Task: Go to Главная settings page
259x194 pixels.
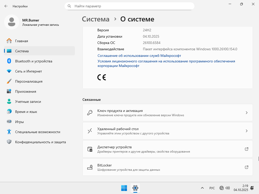Action: (x=21, y=41)
